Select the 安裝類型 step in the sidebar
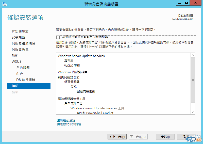 [x=18, y=37]
